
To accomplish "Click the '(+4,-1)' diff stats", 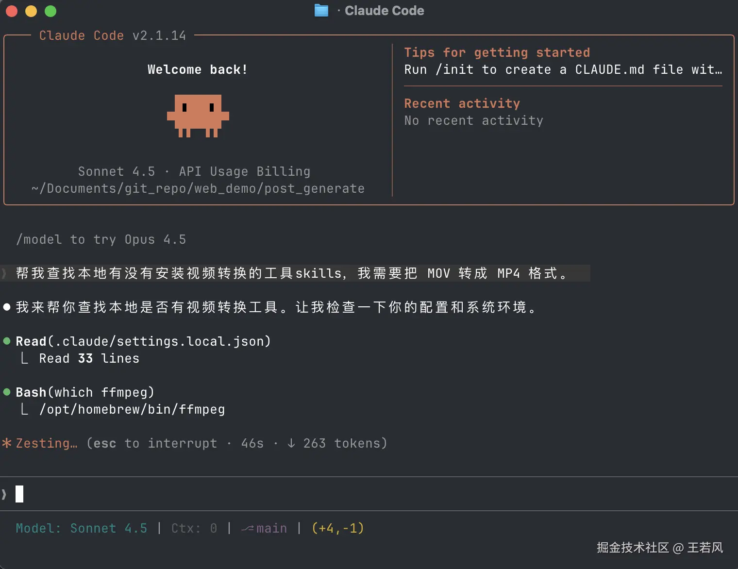I will point(338,528).
